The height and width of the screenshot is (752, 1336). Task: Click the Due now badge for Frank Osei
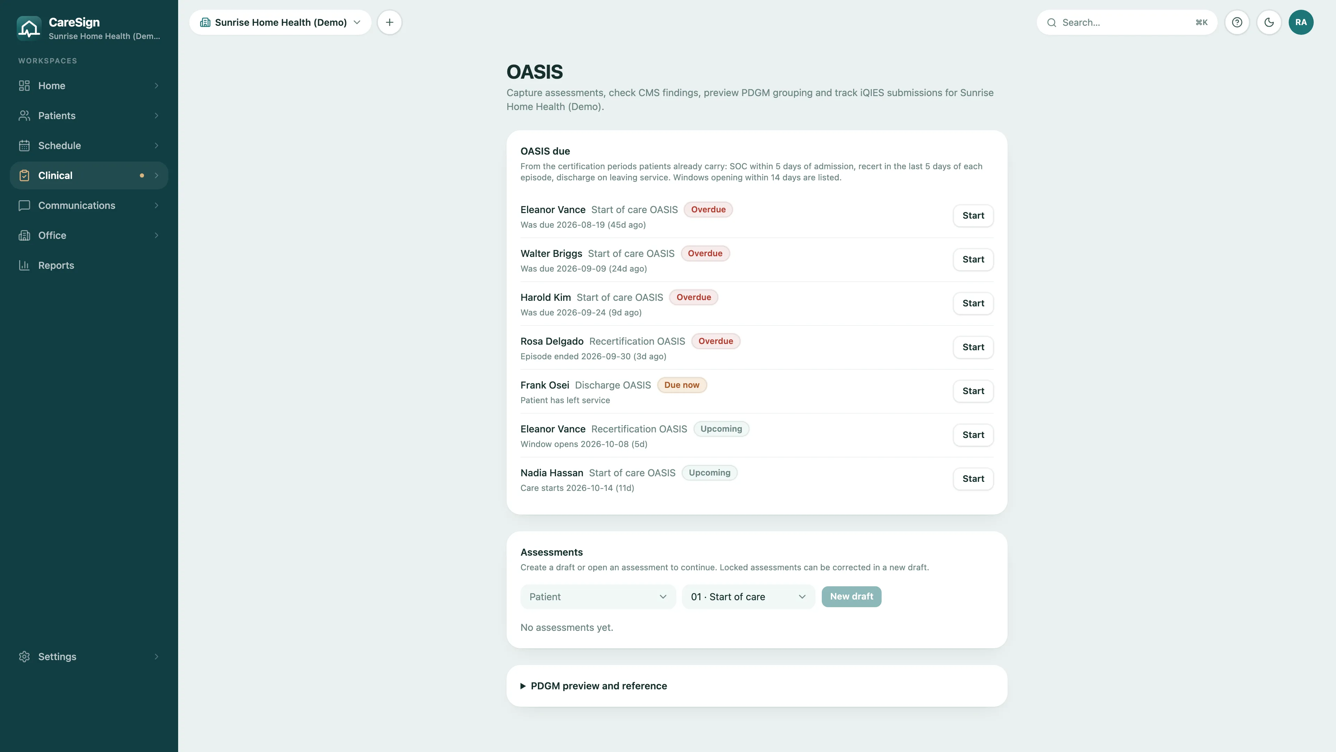click(x=682, y=385)
